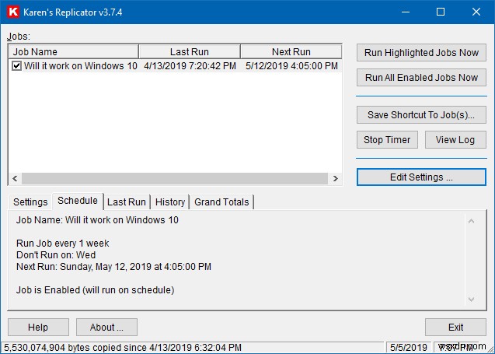The height and width of the screenshot is (354, 495).
Task: Click the jobs list right scroll arrow
Action: (x=335, y=178)
